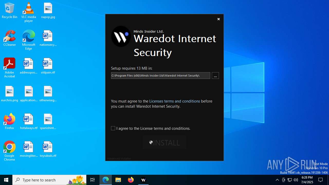Select the eurchris.png image icon
The image size is (329, 185).
click(10, 94)
